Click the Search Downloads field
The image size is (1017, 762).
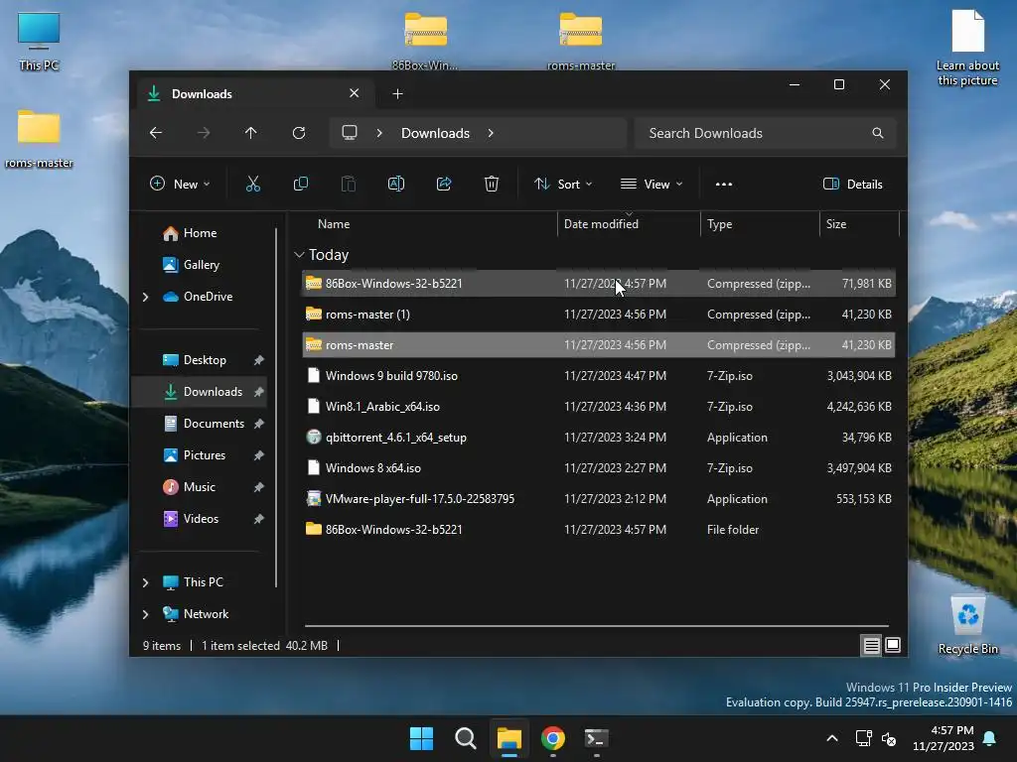click(766, 133)
